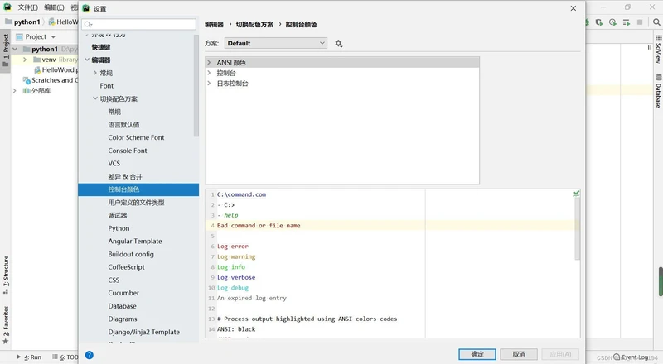The image size is (663, 364).
Task: Select 用户定义的文件类型 item
Action: [136, 203]
